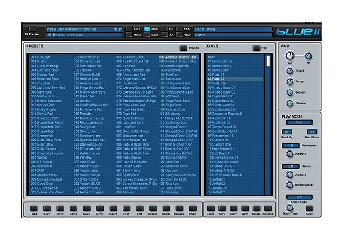The height and width of the screenshot is (240, 344).
Task: Select preset 001 Ultra light
Action: [x=40, y=57]
